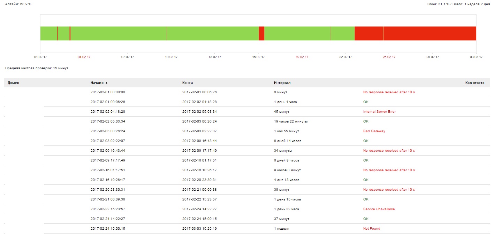Click the Not Found status
494x237 pixels.
(x=372, y=229)
